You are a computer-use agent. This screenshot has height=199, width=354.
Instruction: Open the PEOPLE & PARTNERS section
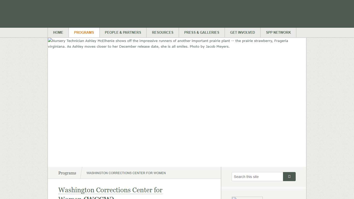click(x=123, y=32)
